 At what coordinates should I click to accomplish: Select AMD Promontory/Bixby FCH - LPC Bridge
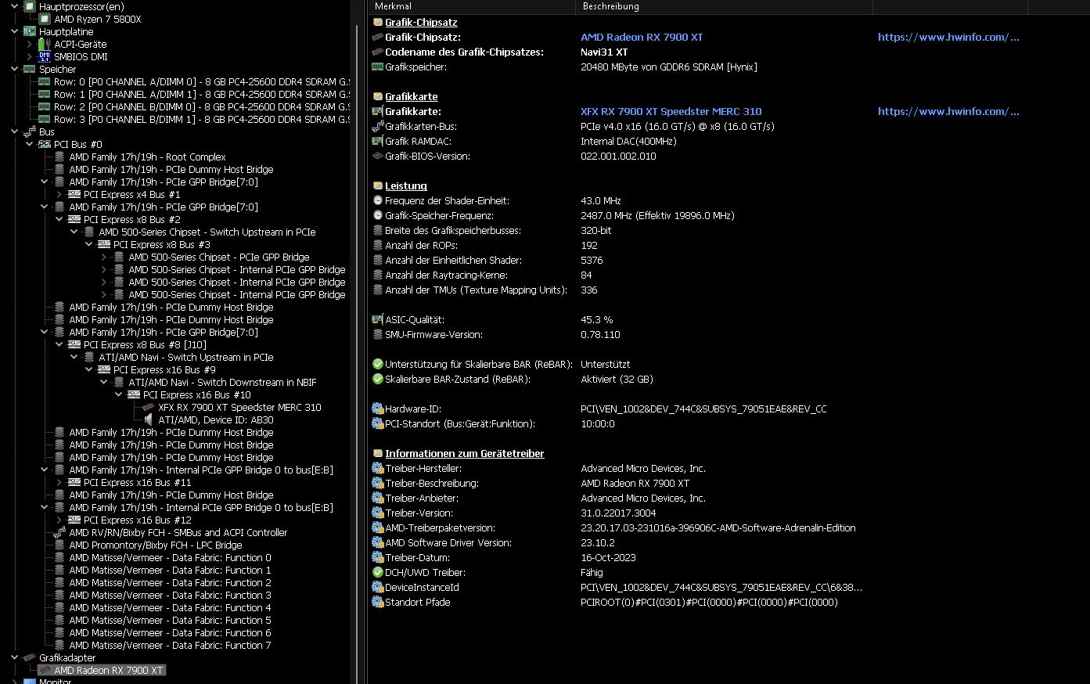point(156,545)
